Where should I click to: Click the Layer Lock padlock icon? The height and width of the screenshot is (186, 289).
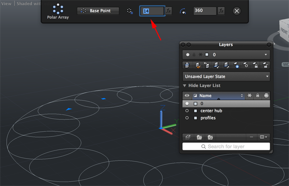(x=255, y=65)
